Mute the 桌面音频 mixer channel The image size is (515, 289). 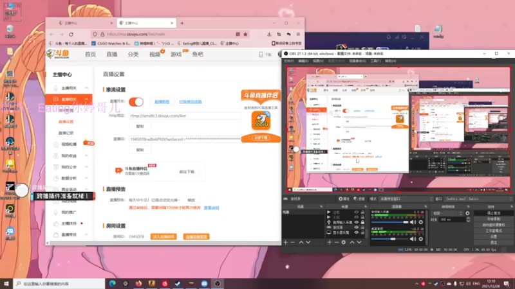point(413,239)
